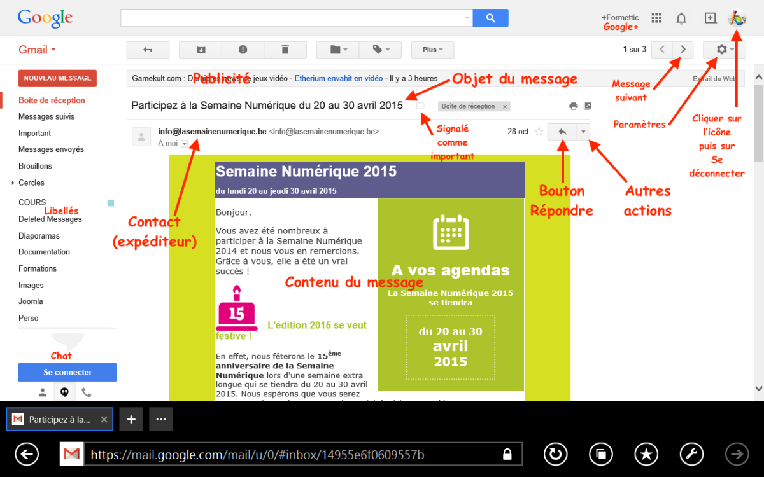Show search options with the search box arrow
This screenshot has height=477, width=764.
(x=467, y=18)
